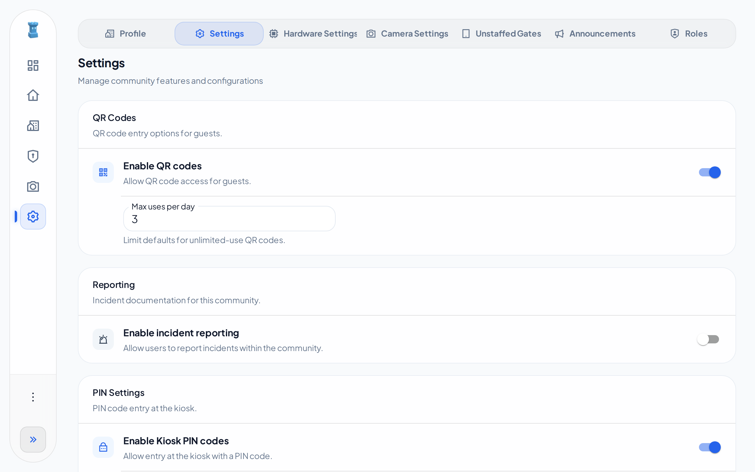Switch to the Profile tab

125,34
